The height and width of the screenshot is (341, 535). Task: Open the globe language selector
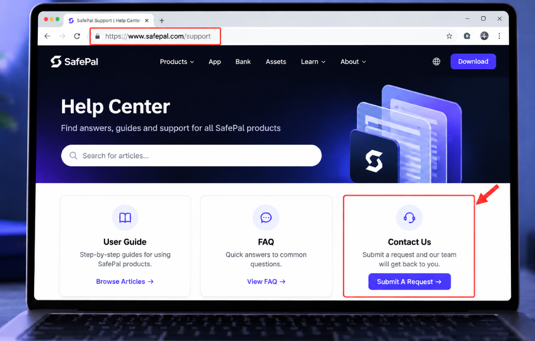[437, 62]
